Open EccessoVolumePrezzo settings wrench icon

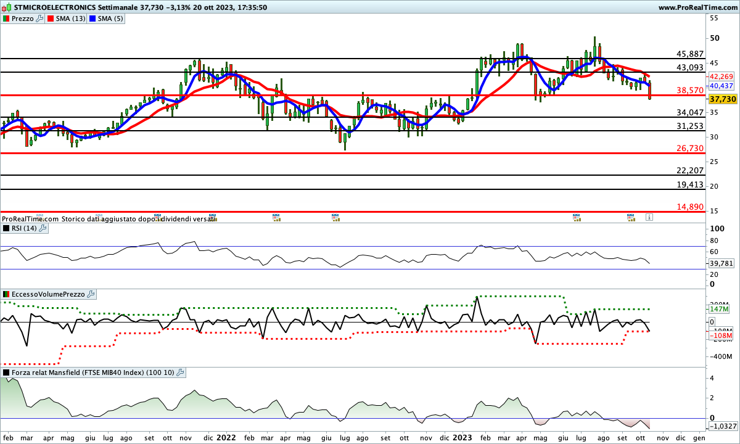pyautogui.click(x=90, y=295)
